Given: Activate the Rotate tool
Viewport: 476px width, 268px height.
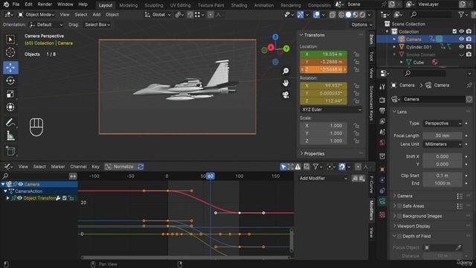Looking at the screenshot, I should (x=10, y=81).
